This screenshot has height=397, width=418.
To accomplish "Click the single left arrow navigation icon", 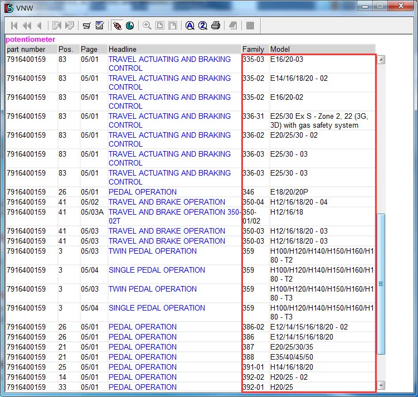I will click(x=39, y=26).
